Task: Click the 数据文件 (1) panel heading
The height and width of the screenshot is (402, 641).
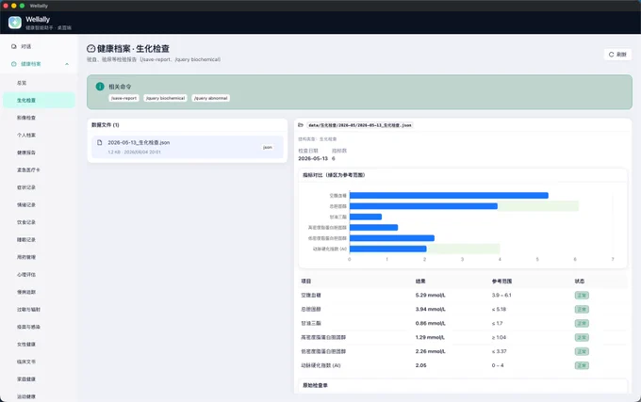Action: pyautogui.click(x=105, y=125)
